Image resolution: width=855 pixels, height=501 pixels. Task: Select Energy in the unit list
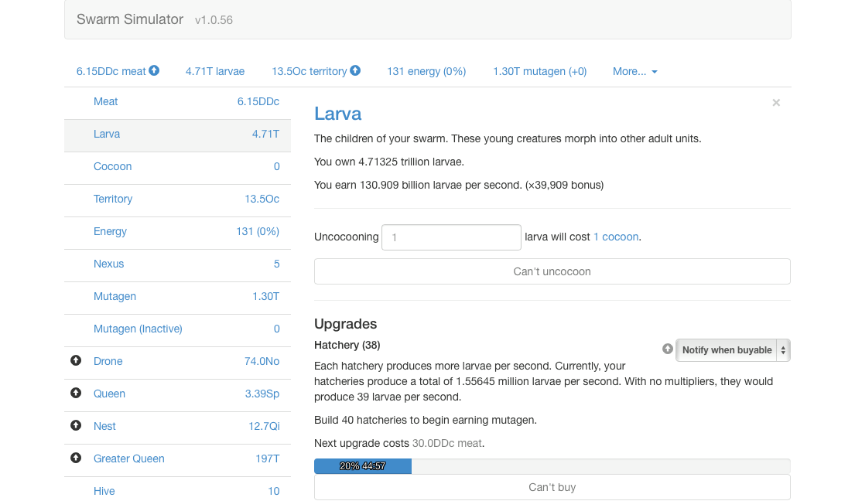177,231
